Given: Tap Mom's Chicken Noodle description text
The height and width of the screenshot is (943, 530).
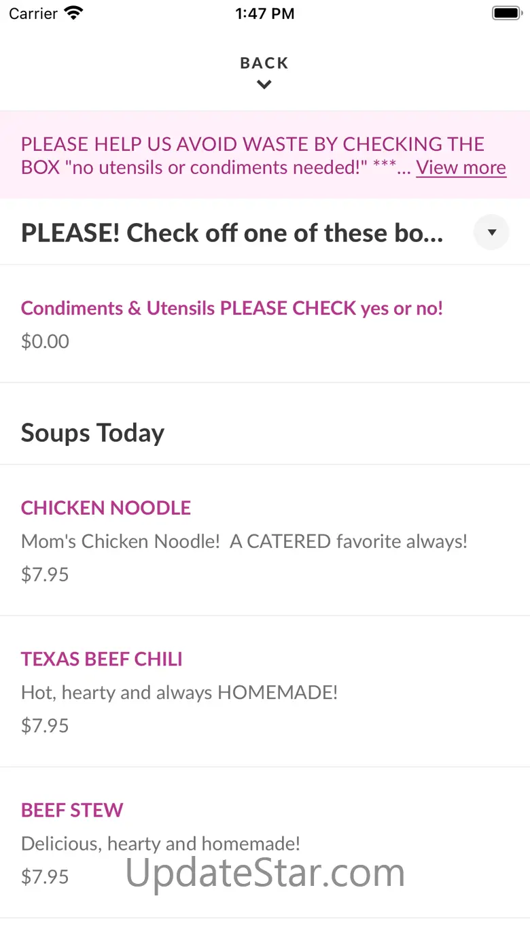Looking at the screenshot, I should click(244, 541).
